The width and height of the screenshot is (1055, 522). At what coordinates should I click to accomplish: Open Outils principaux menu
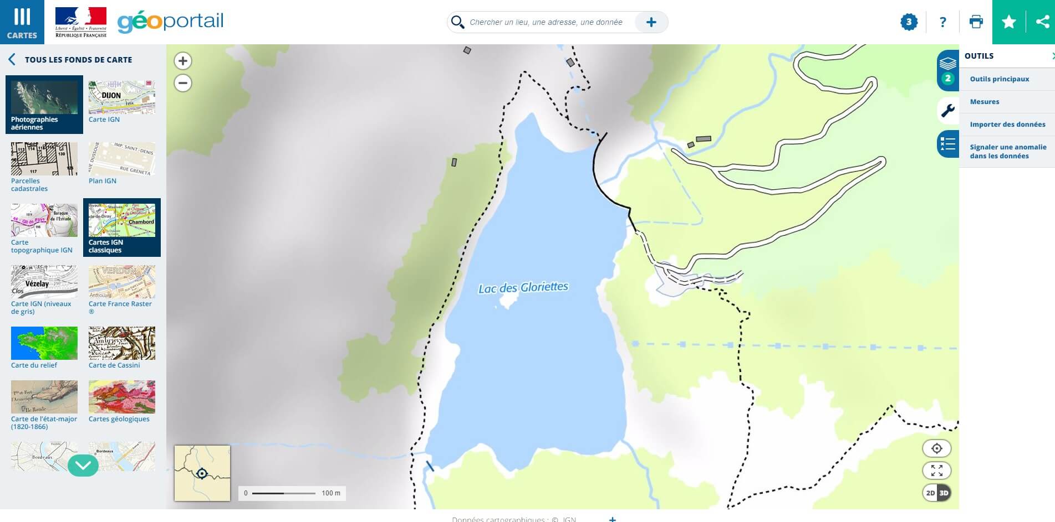coord(999,79)
